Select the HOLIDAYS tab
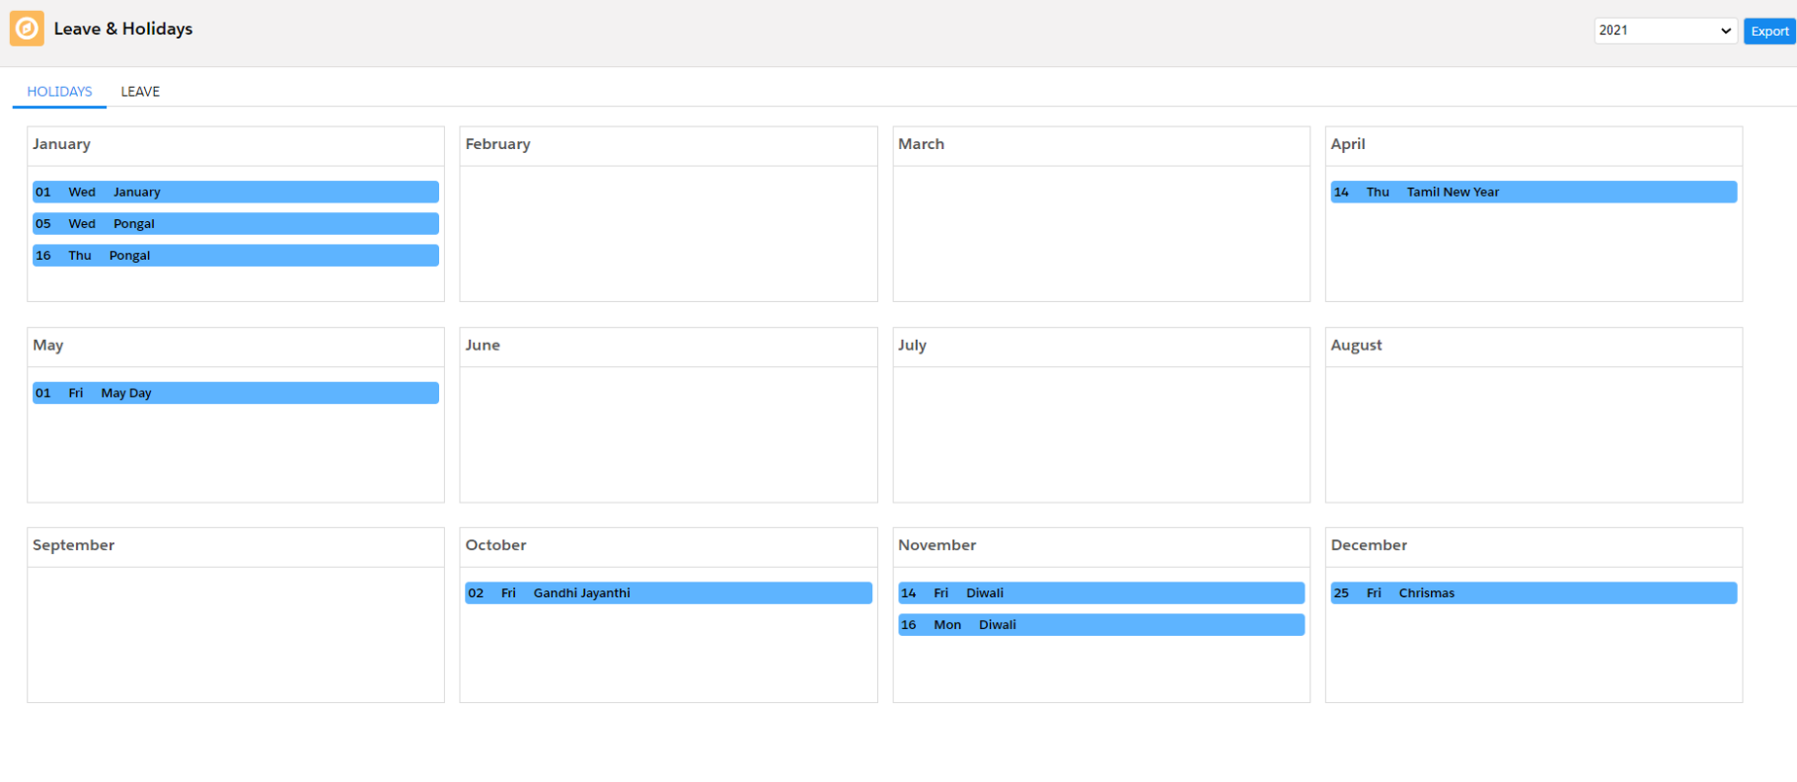The image size is (1797, 782). (59, 92)
